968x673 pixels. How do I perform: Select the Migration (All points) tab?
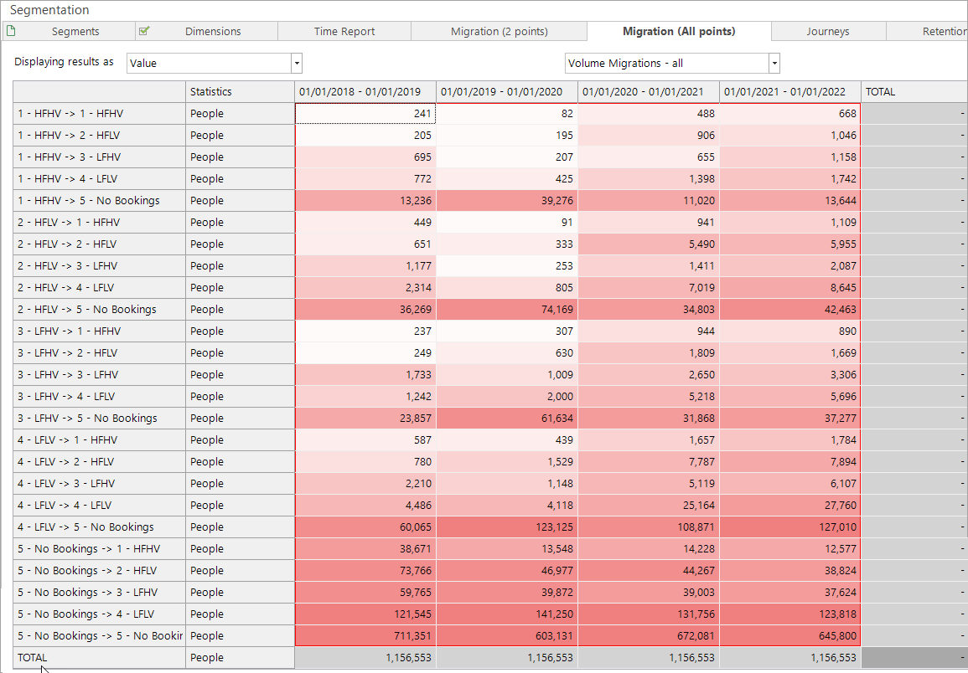pos(679,32)
